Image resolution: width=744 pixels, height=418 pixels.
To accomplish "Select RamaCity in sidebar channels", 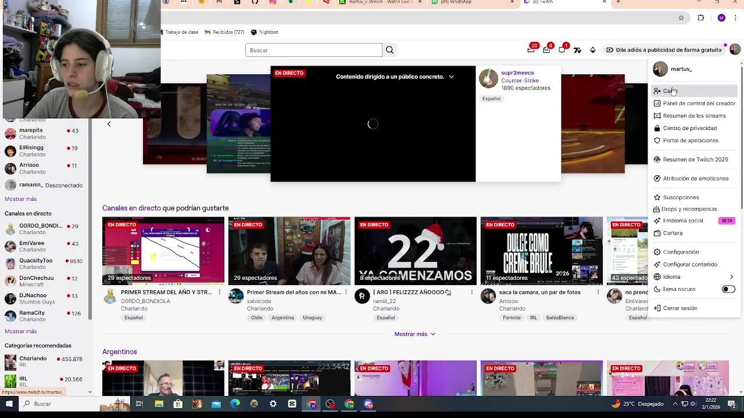I will pyautogui.click(x=45, y=316).
